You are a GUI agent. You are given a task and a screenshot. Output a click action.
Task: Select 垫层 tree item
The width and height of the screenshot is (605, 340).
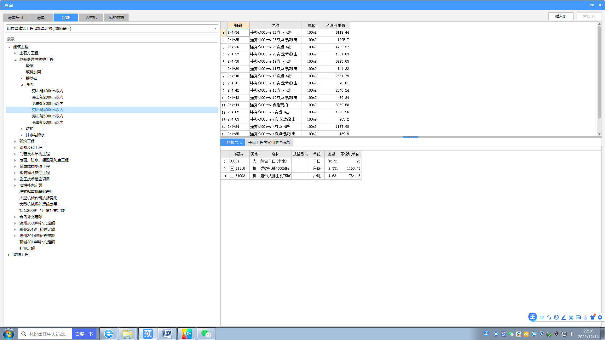click(x=30, y=66)
